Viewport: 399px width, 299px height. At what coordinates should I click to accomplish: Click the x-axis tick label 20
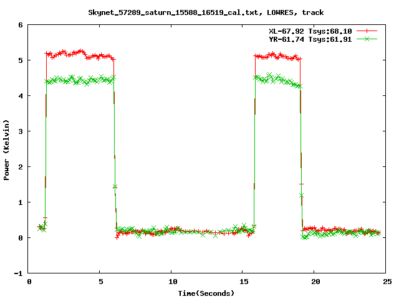(x=315, y=282)
